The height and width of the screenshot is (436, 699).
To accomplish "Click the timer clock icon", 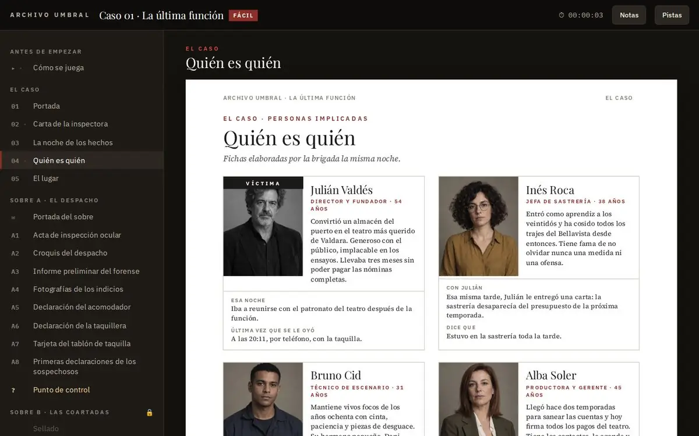I will point(562,15).
